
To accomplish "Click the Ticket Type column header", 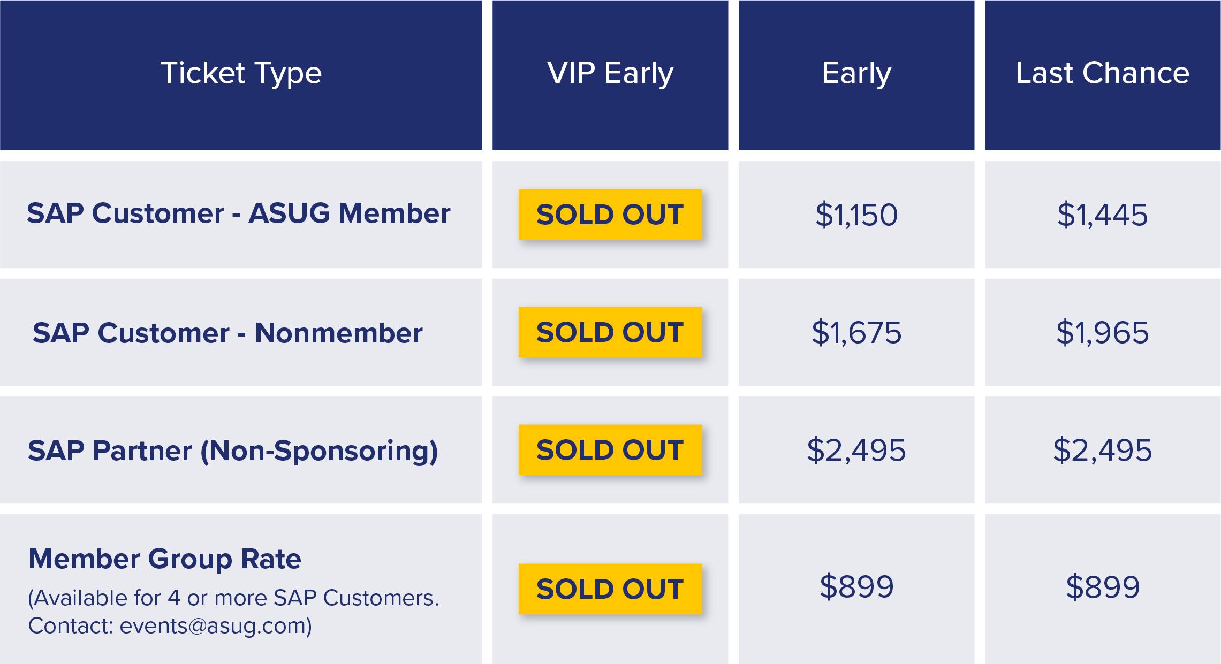I will pos(241,75).
